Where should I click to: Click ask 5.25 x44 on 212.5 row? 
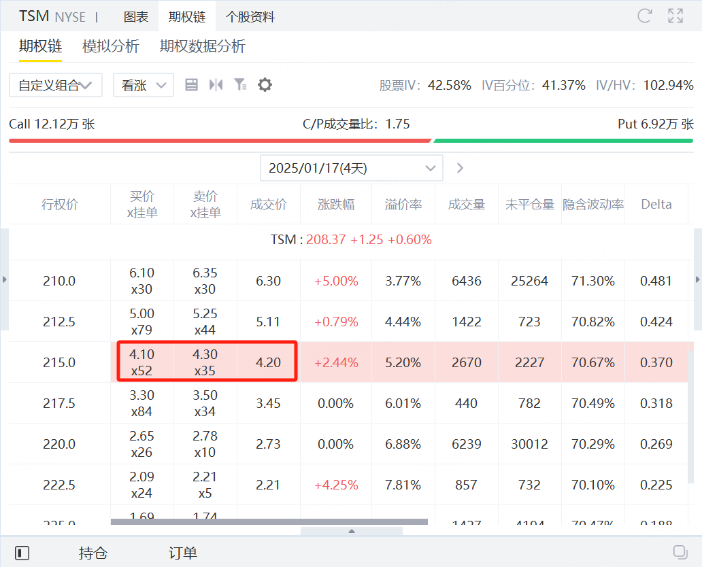[205, 322]
